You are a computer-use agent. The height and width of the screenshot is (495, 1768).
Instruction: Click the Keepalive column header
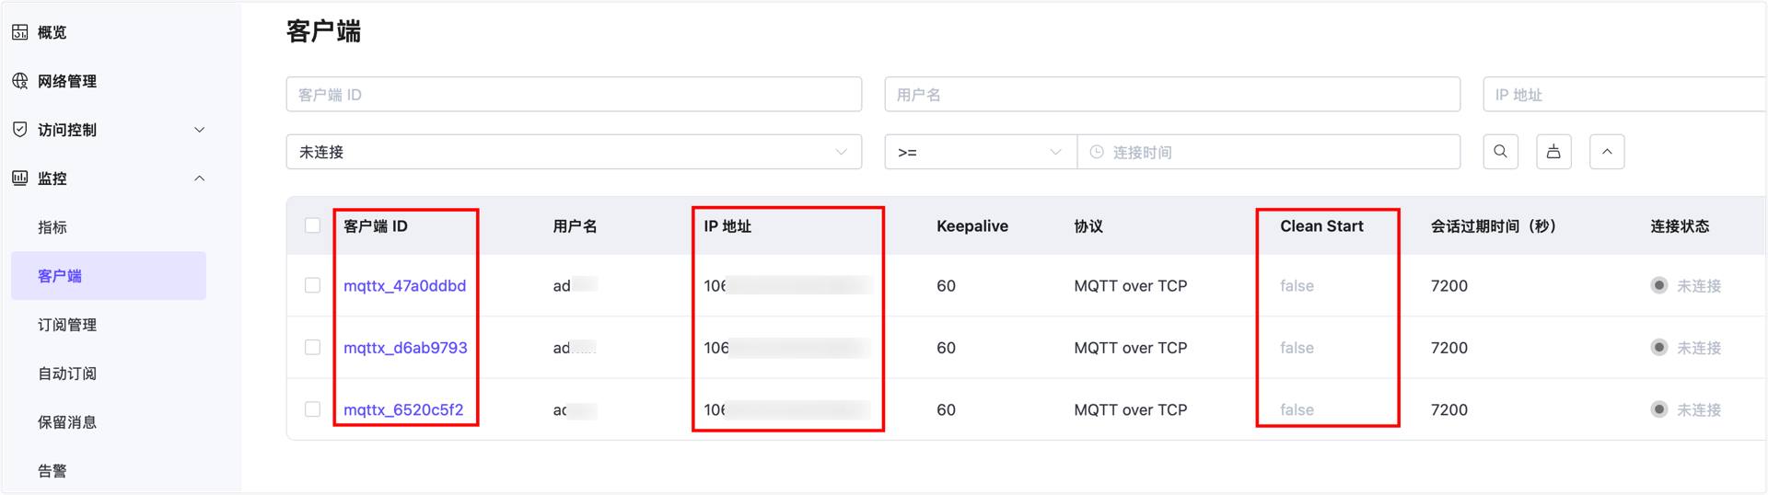point(971,226)
